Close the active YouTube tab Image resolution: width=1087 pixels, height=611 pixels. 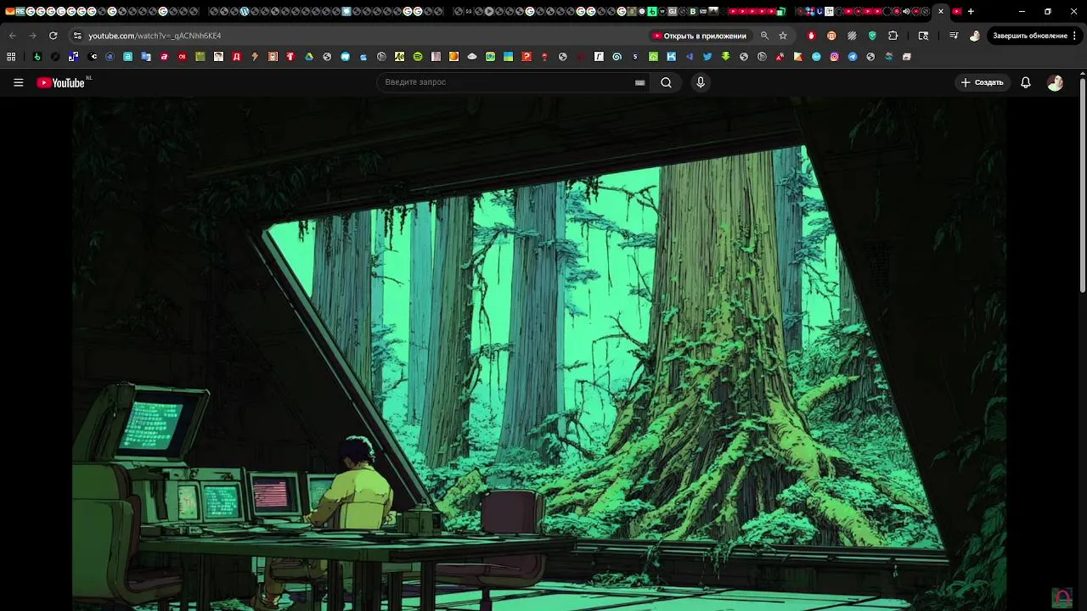coord(941,12)
